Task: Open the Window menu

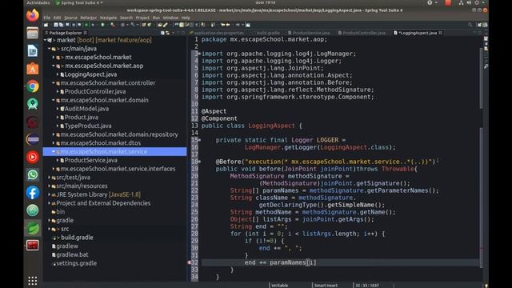Action: coord(170,18)
